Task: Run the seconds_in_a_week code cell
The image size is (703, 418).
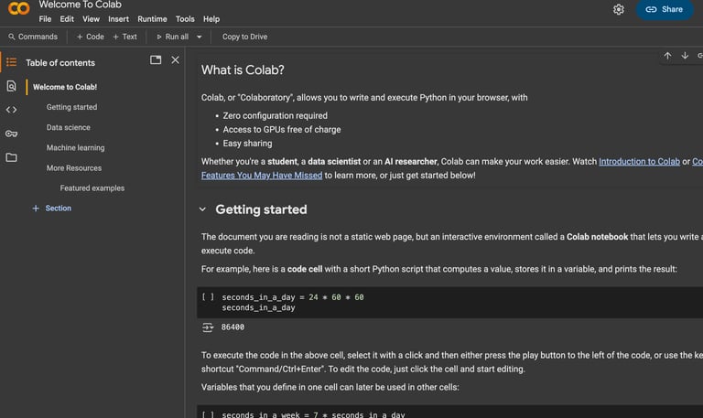Action: pos(208,415)
